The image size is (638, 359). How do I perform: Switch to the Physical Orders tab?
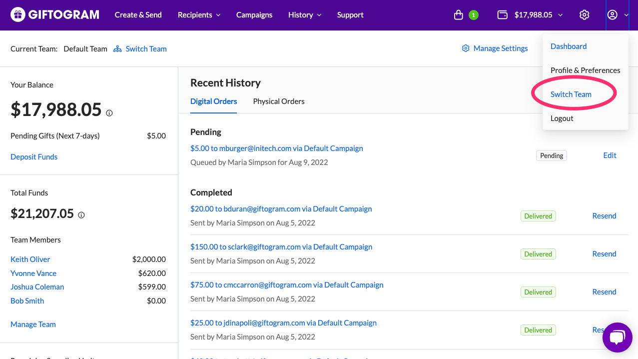tap(279, 101)
